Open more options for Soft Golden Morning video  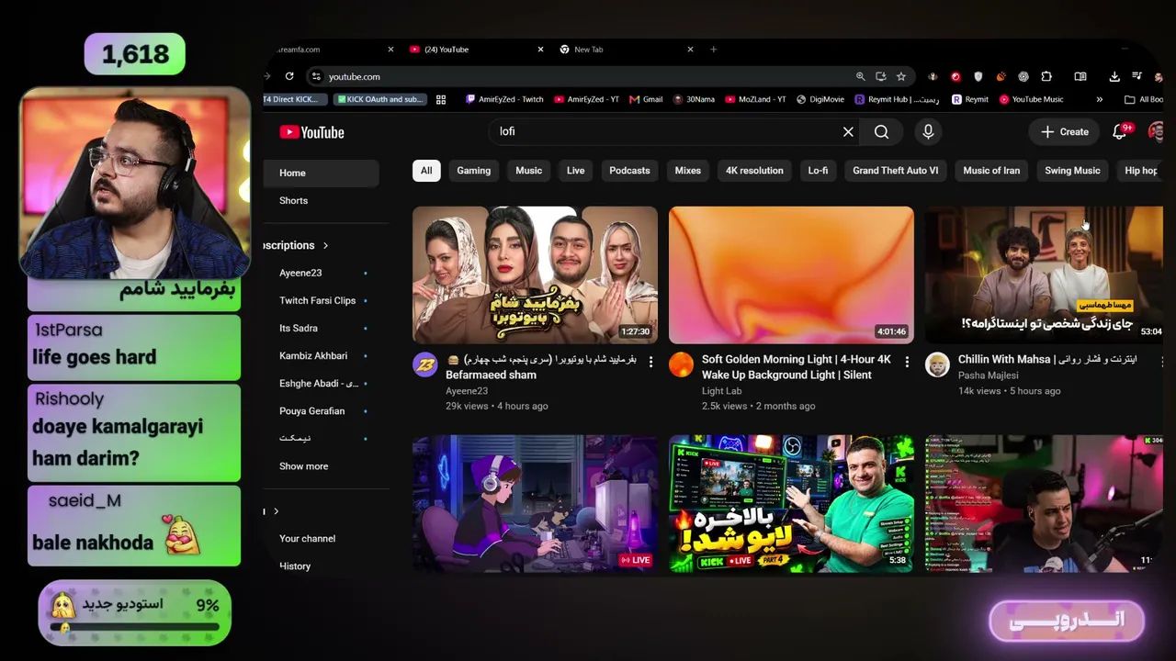pos(907,363)
